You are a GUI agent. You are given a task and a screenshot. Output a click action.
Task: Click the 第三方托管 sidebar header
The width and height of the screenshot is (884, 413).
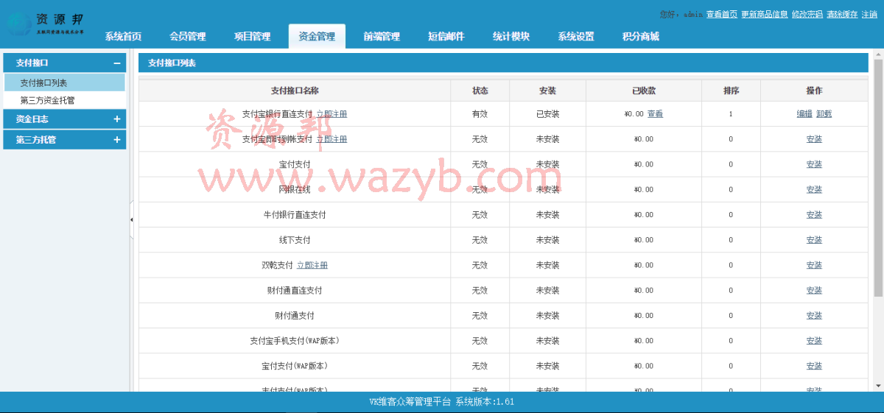65,140
